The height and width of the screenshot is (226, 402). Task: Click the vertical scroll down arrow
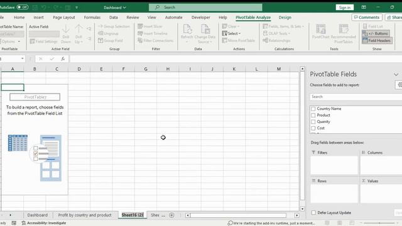click(x=302, y=209)
